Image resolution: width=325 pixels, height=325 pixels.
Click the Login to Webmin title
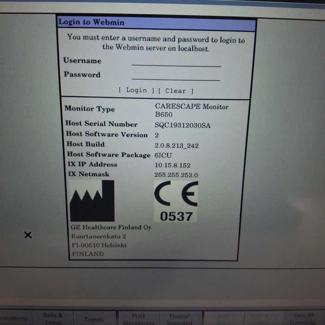pyautogui.click(x=91, y=22)
